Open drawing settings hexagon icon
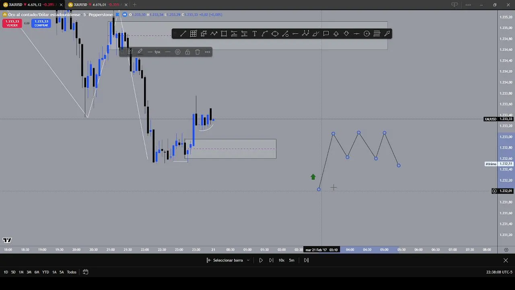Screen dimensions: 515x290 [178, 52]
